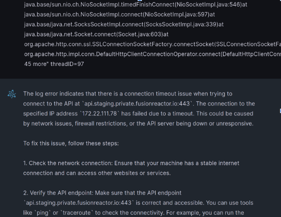
Task: Click the java.net.Socket.connect stack trace line
Action: [96, 34]
